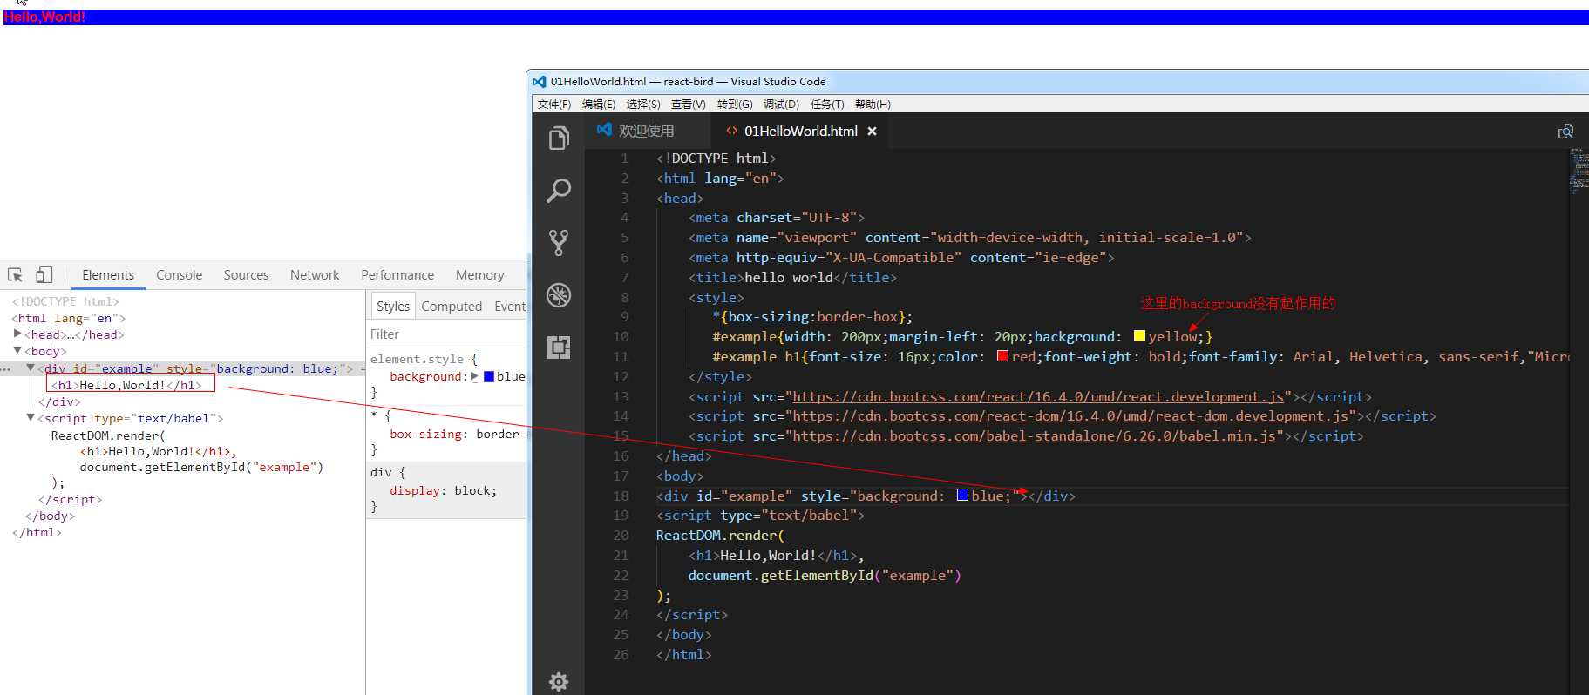Click the box-sizing declaration in Styles

point(457,434)
